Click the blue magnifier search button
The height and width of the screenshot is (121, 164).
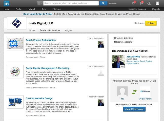(103, 3)
